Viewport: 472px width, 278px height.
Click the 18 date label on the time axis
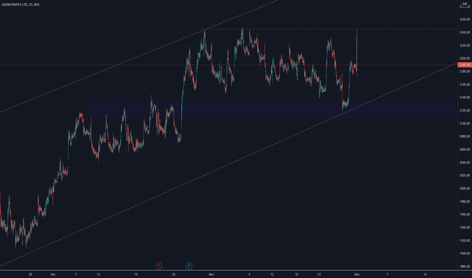pyautogui.click(x=296, y=274)
